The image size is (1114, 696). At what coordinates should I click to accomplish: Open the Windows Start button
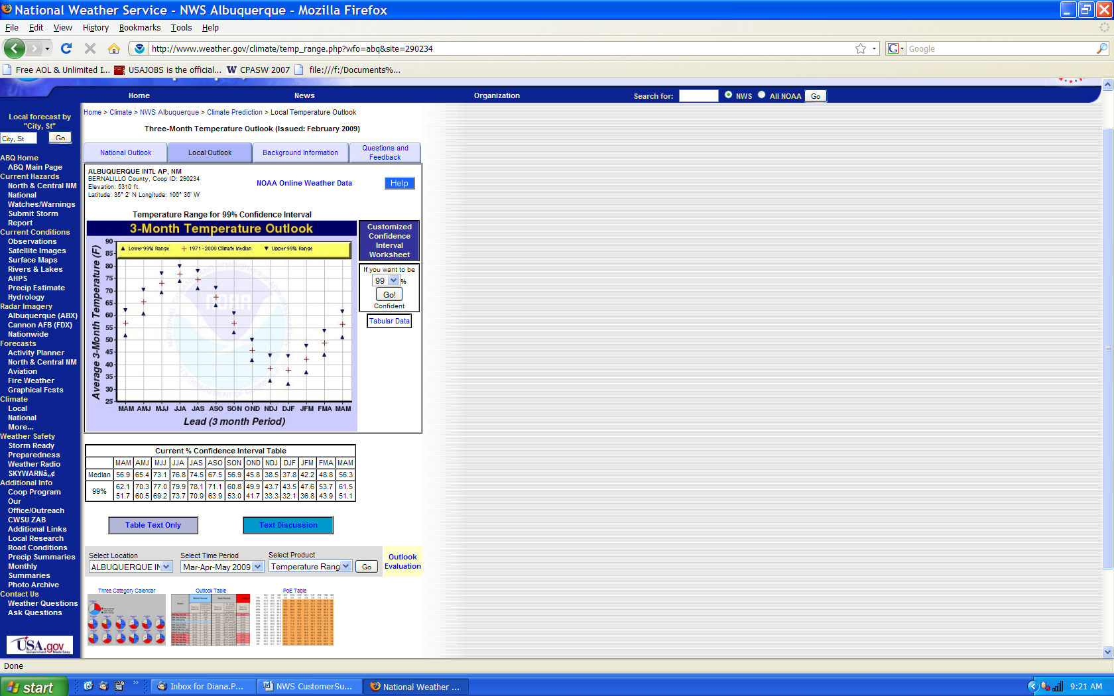[x=34, y=687]
